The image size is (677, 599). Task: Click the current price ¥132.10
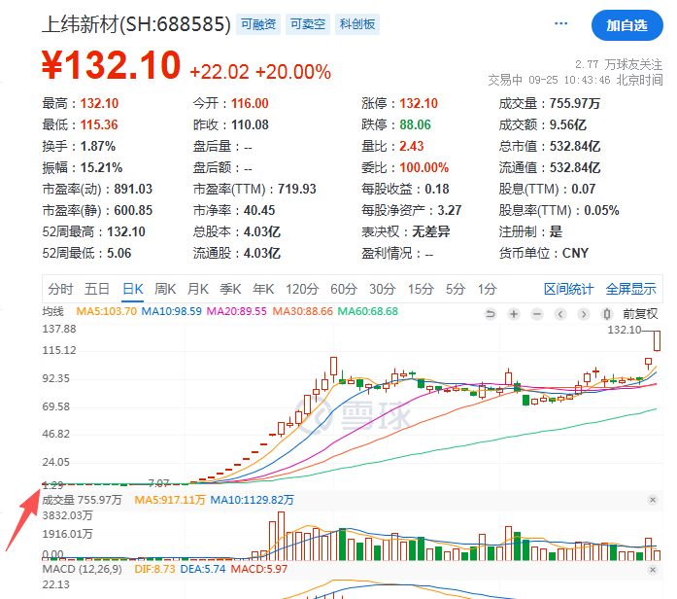[x=111, y=65]
